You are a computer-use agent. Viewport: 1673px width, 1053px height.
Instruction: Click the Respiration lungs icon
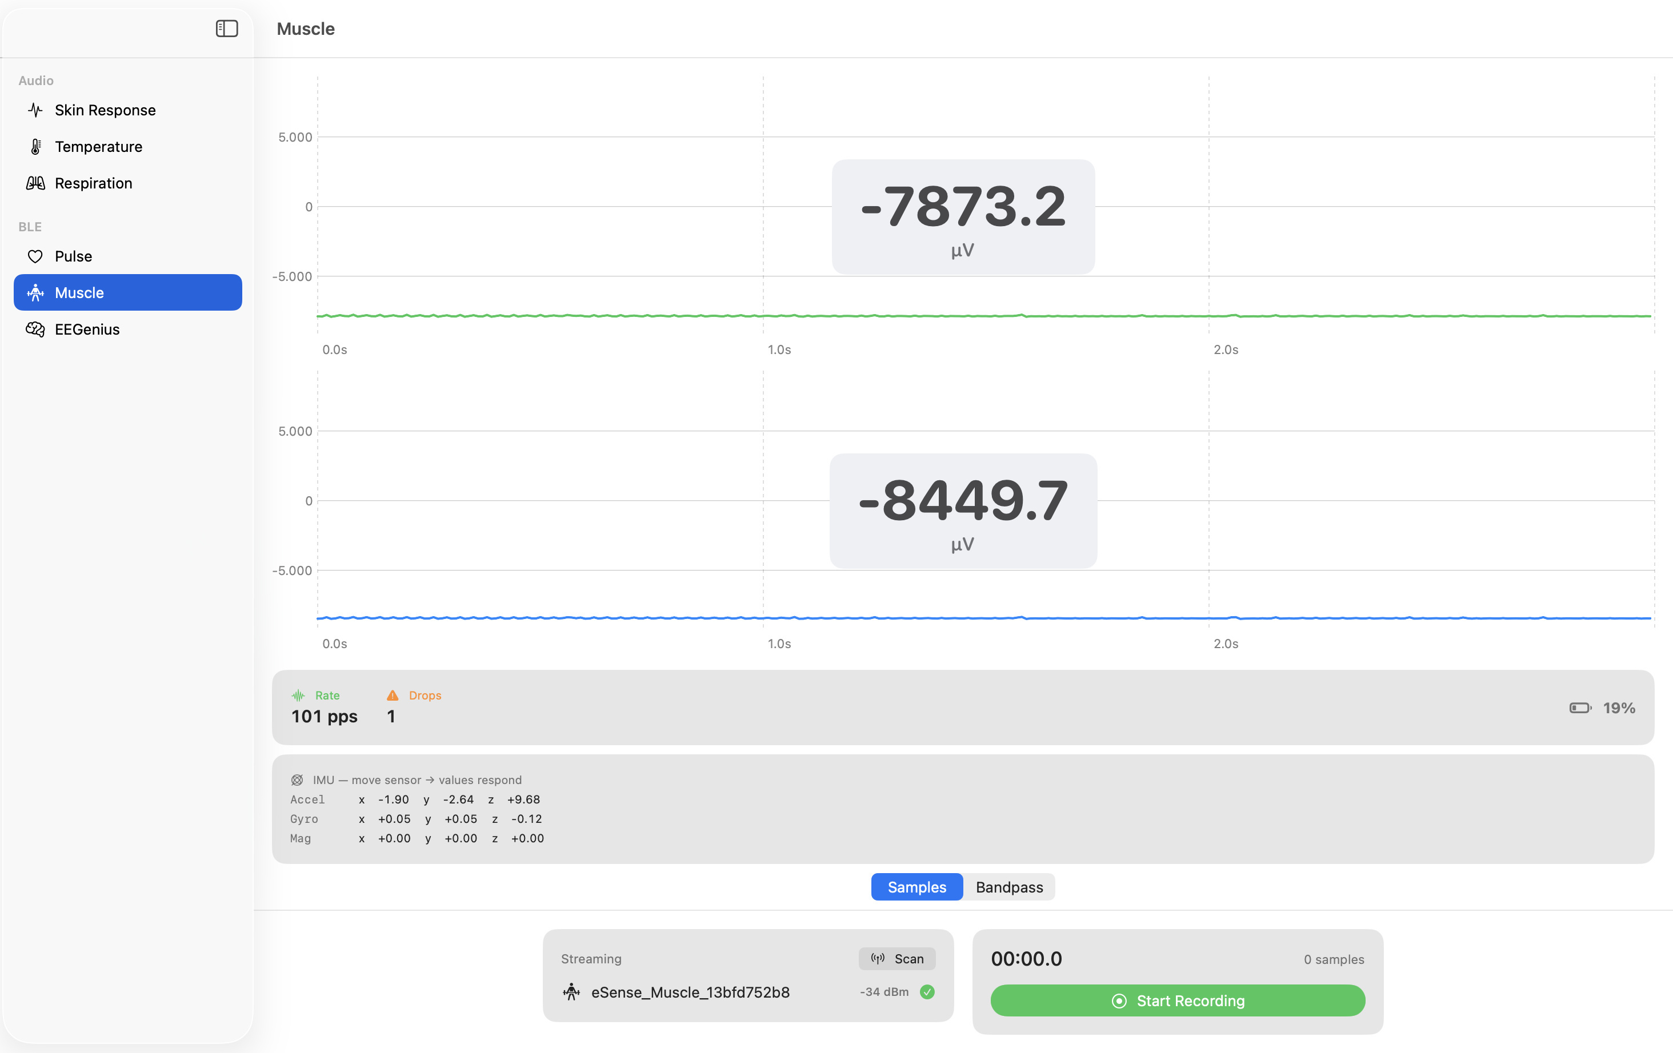pos(35,183)
